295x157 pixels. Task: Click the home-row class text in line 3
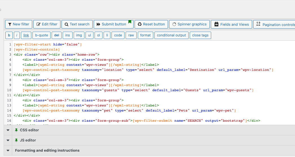(87, 54)
